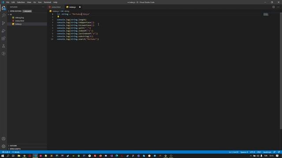Open File Explorer from the taskbar

pyautogui.click(x=19, y=156)
